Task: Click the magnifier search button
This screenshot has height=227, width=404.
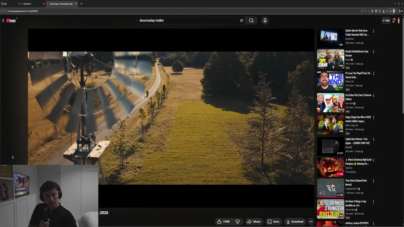Action: click(251, 20)
